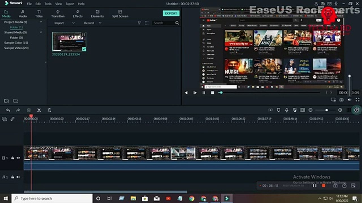The width and height of the screenshot is (362, 203).
Task: Open the Media tab
Action: coord(6,14)
